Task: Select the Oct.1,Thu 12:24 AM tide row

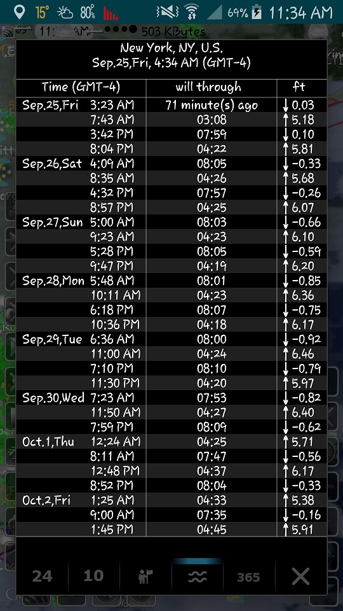Action: [x=171, y=442]
